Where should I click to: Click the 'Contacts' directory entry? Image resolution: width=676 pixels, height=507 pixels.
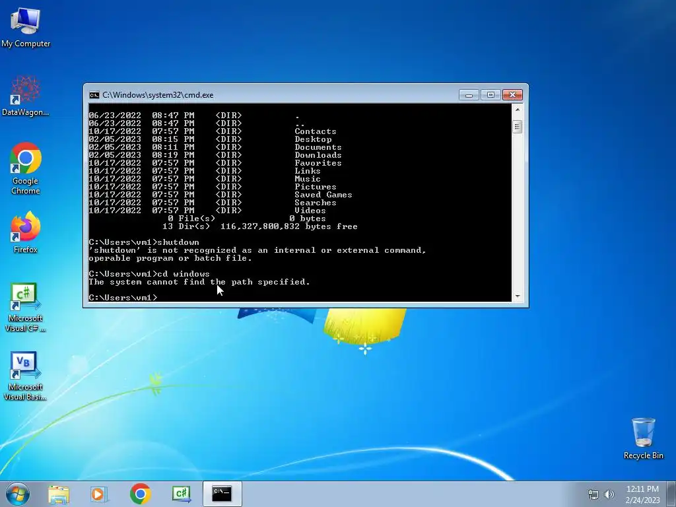[315, 131]
